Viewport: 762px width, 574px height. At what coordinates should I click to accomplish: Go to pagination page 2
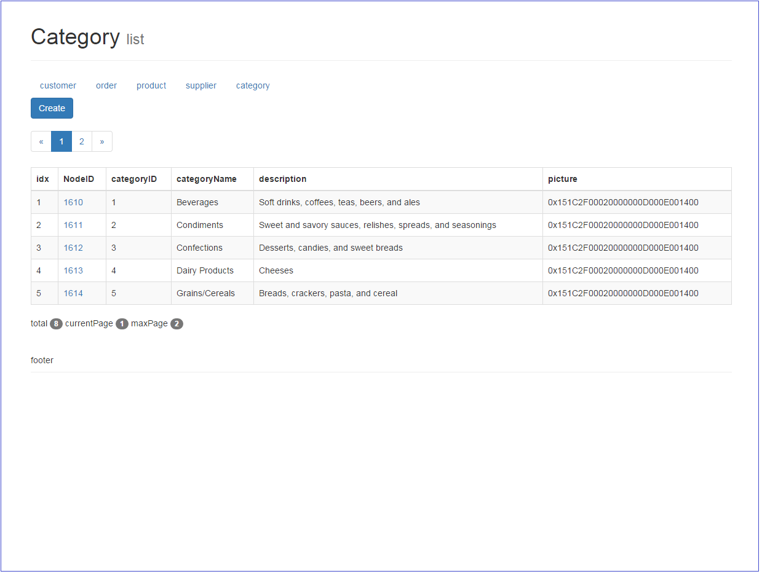coord(82,141)
